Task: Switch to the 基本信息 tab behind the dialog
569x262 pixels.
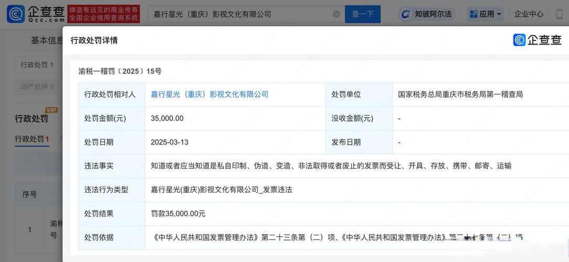Action: [46, 40]
